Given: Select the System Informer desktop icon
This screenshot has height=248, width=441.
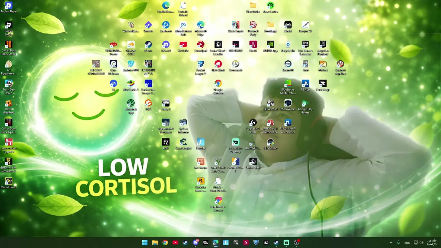Looking at the screenshot, I should 183,126.
